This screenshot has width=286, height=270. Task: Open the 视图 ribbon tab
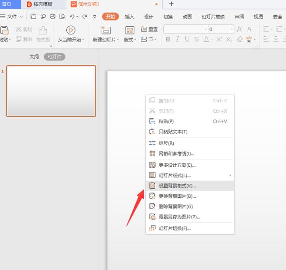(x=258, y=17)
